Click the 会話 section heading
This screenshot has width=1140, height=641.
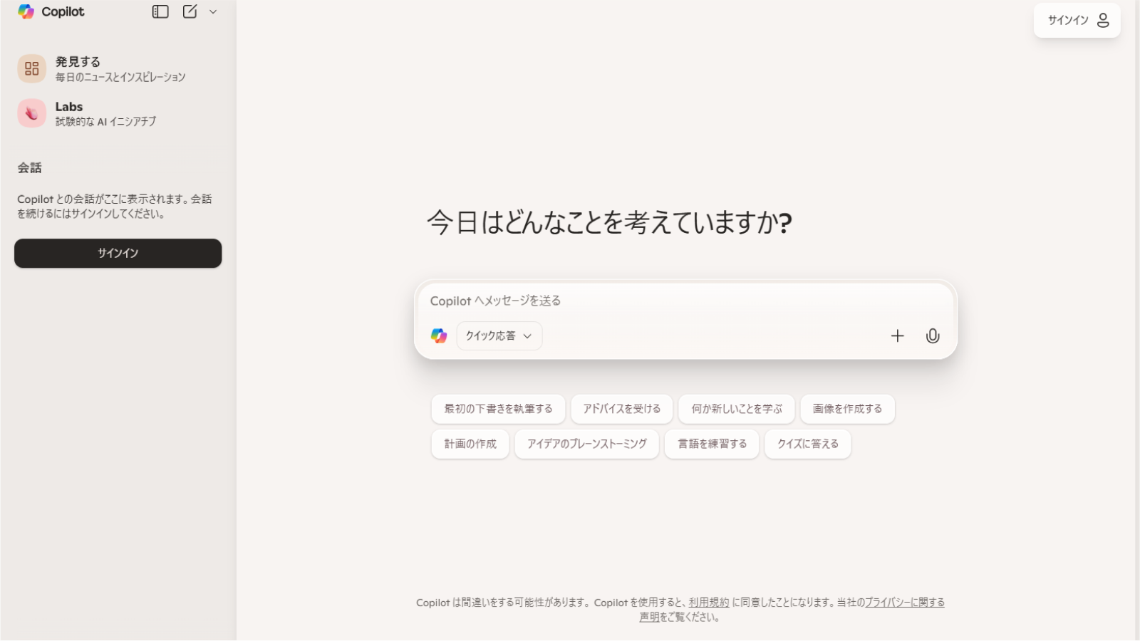(x=30, y=168)
